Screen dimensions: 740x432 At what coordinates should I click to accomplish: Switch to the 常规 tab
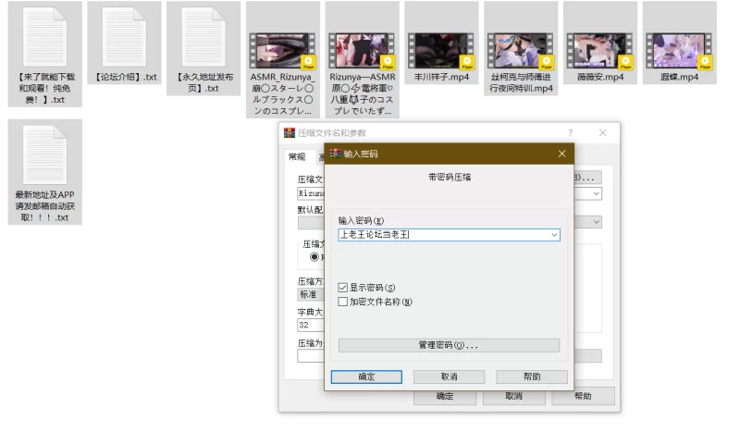point(296,156)
